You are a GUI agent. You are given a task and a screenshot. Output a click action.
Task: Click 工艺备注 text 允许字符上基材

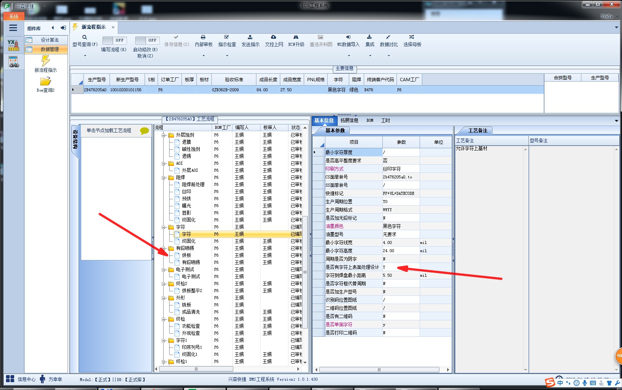(471, 148)
